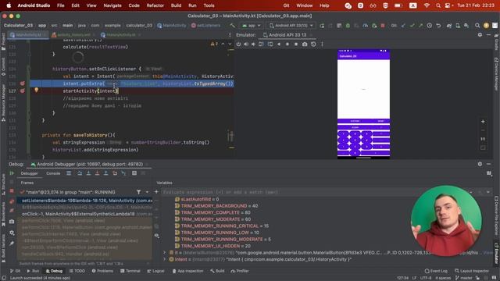Open editor tabs overflow menu
This screenshot has width=500, height=281.
point(230,34)
